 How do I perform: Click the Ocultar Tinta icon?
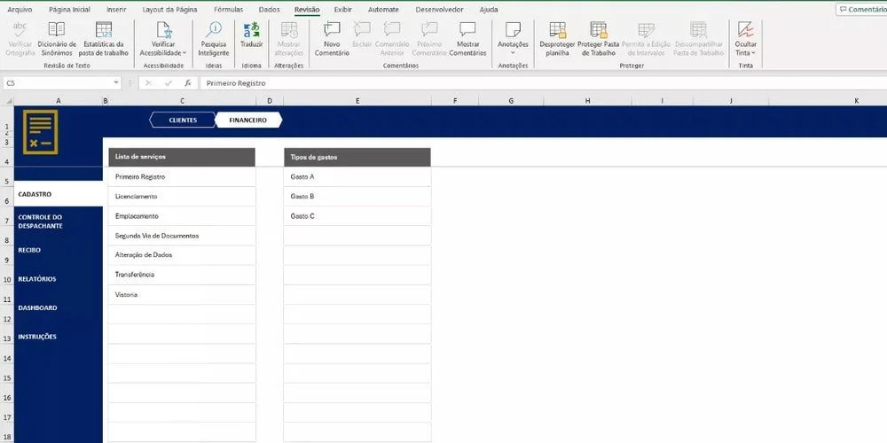coord(746,29)
